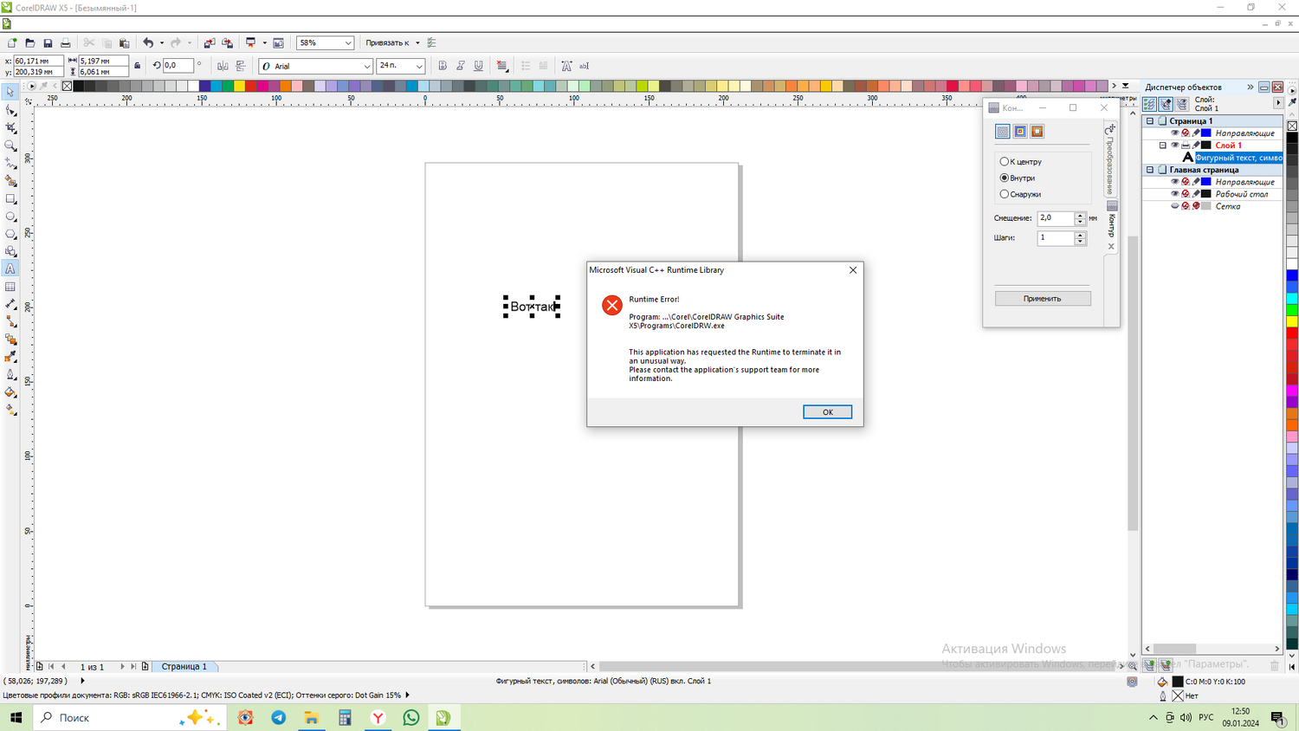Select the Pick tool in the toolbox
This screenshot has width=1299, height=731.
pos(10,92)
